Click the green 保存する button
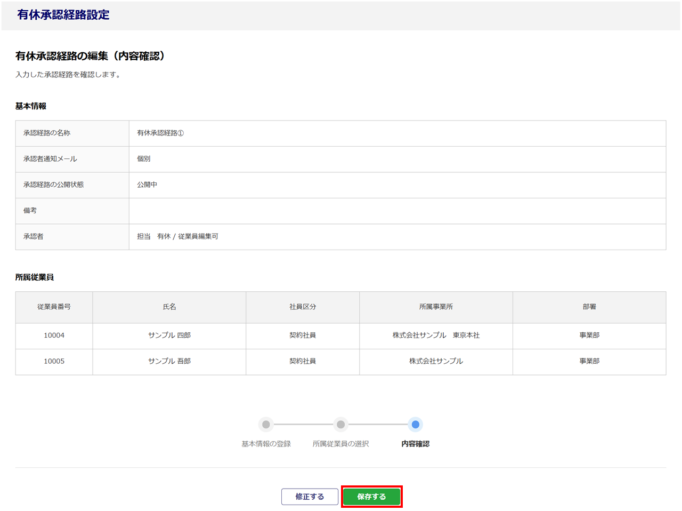682x511 pixels. coord(371,497)
